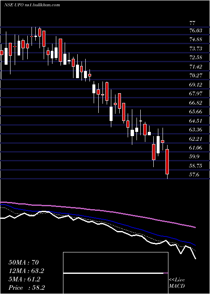Click the 63.36 price axis label
The image size is (210, 294).
(196, 129)
